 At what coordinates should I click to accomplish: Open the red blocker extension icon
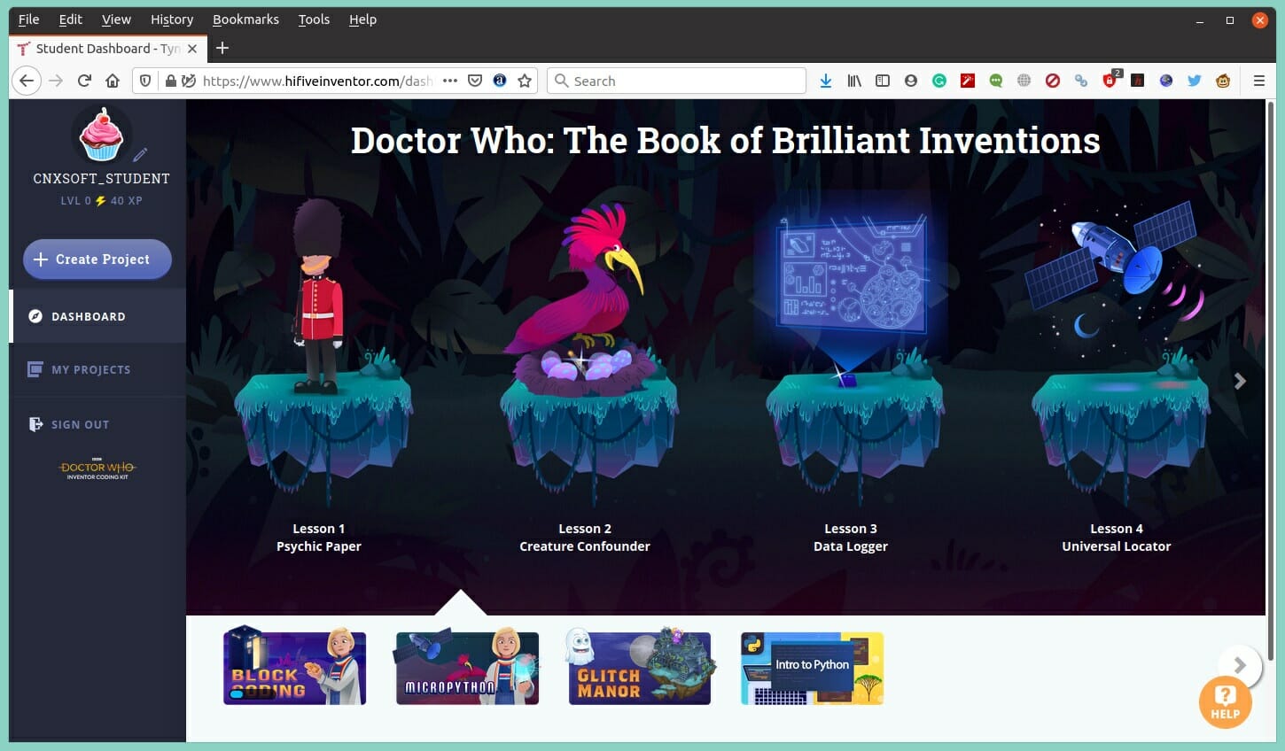[x=1053, y=81]
